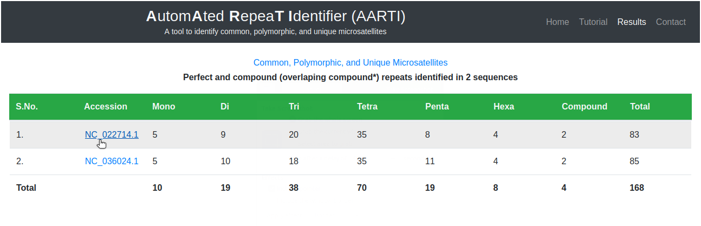Click the Accession column header
The height and width of the screenshot is (226, 701).
tap(106, 107)
